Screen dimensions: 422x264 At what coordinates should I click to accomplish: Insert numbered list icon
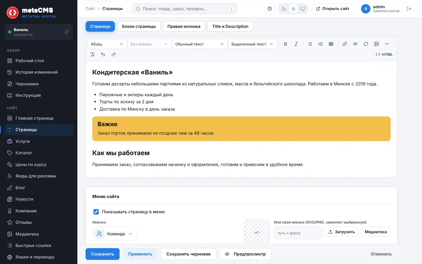320,44
